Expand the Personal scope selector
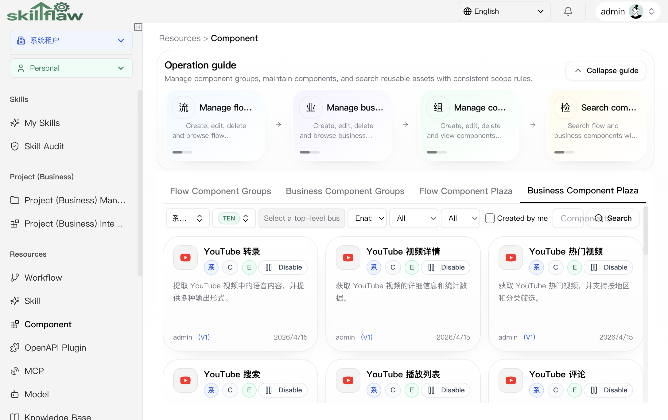Image resolution: width=668 pixels, height=420 pixels. (71, 68)
